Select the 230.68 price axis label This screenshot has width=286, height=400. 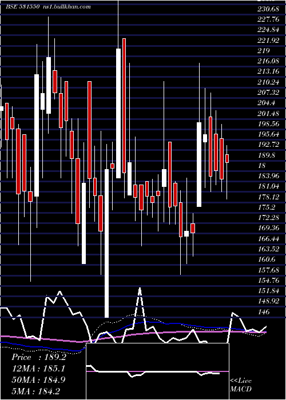point(268,9)
